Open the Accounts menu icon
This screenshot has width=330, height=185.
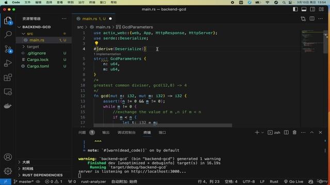click(8, 157)
